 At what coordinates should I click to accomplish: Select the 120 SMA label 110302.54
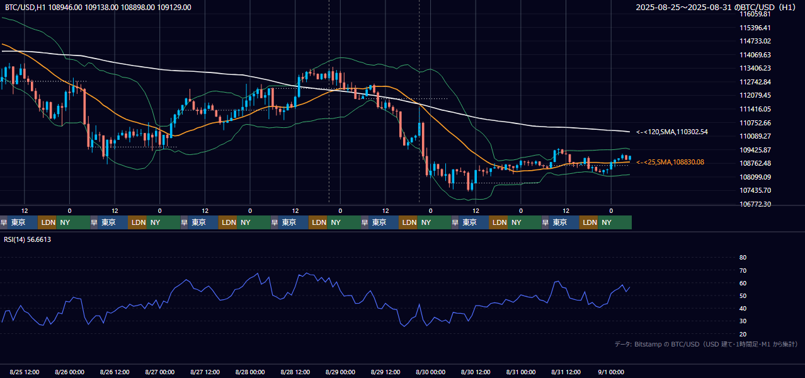point(672,132)
